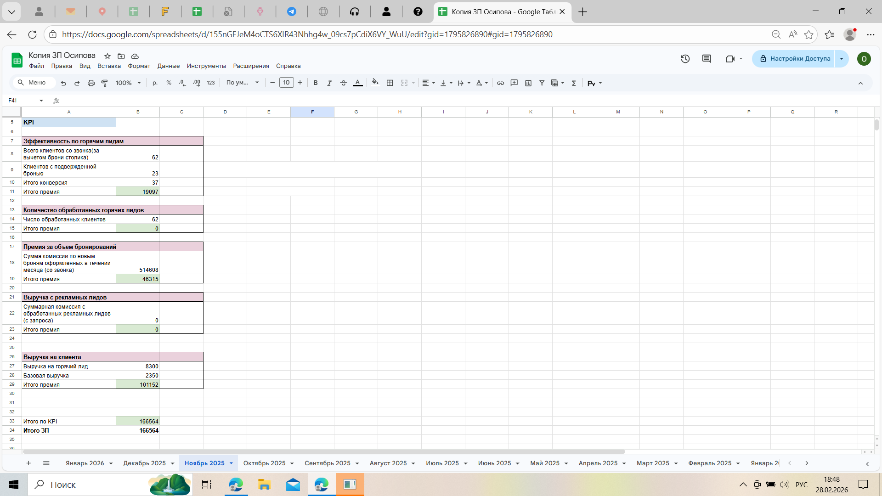Open the functions sigma icon
This screenshot has height=496, width=882.
point(574,83)
